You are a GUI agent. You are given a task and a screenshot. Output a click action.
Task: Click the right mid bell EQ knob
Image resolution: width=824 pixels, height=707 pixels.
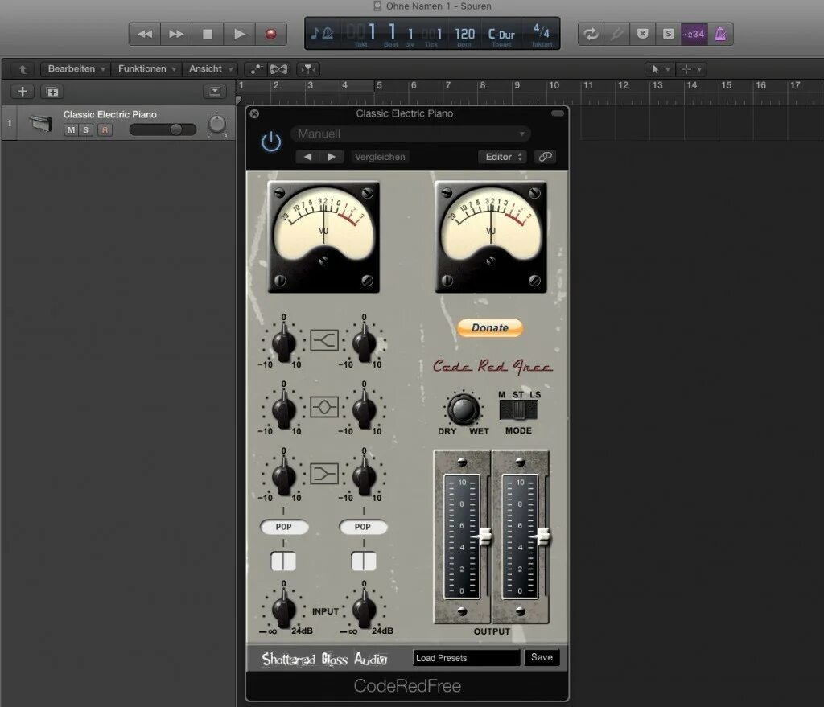364,408
